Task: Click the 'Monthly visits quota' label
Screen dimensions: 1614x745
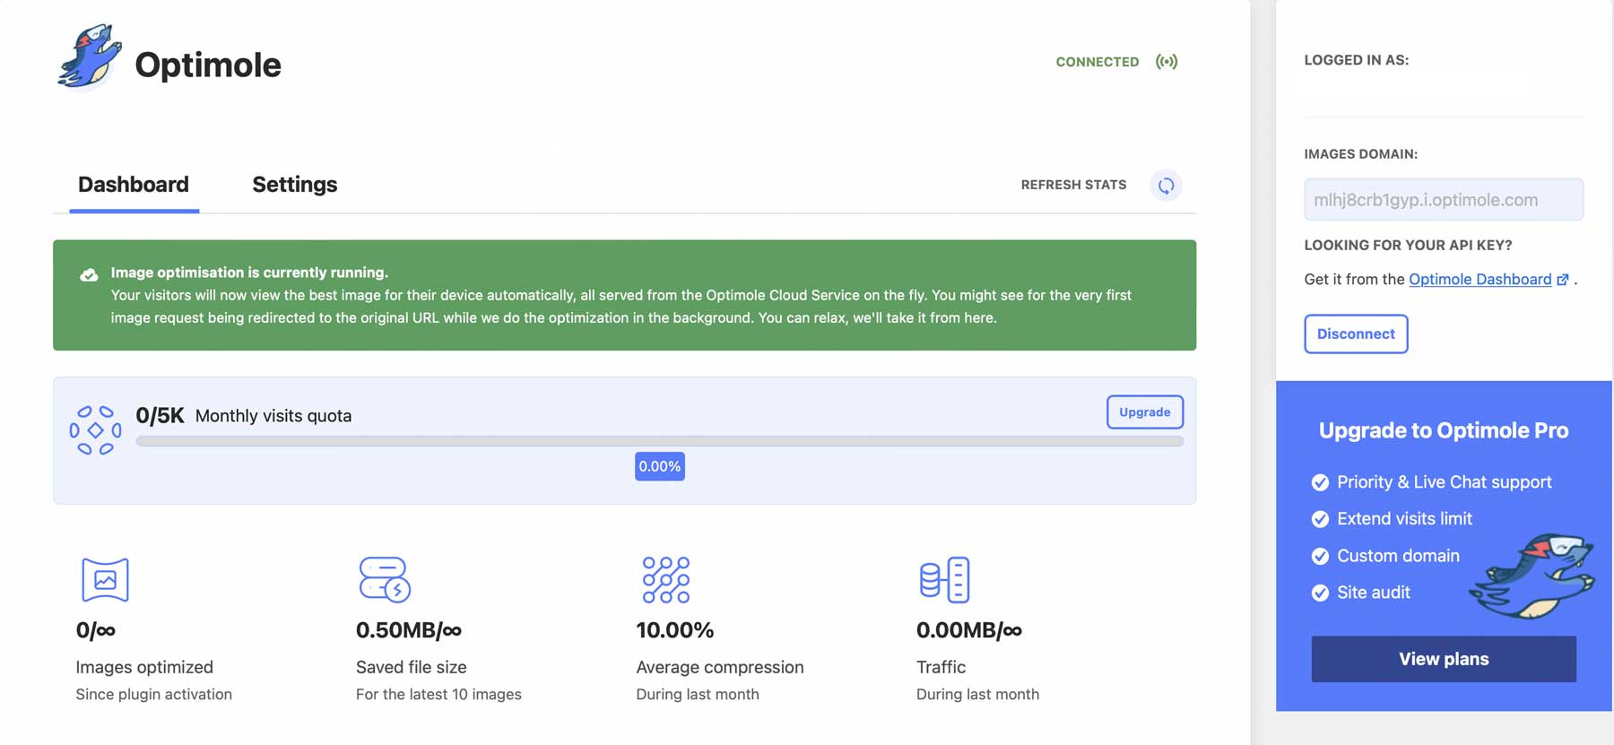Action: pos(273,416)
